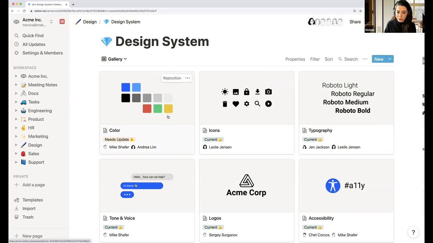Open the Filter menu option

point(315,59)
